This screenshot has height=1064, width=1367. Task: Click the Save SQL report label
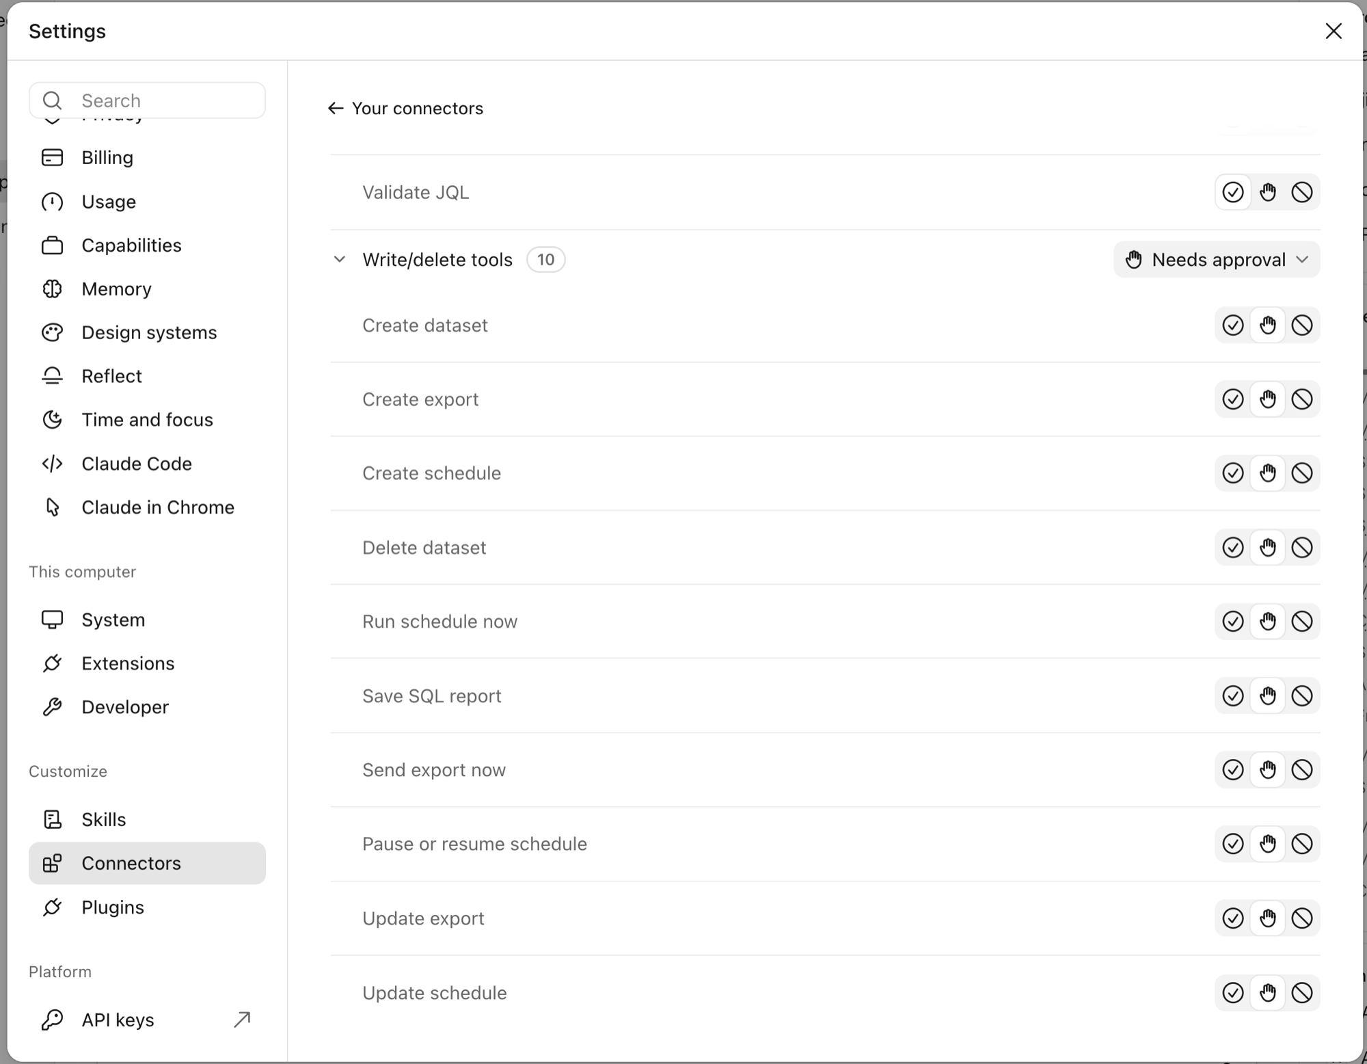point(431,696)
